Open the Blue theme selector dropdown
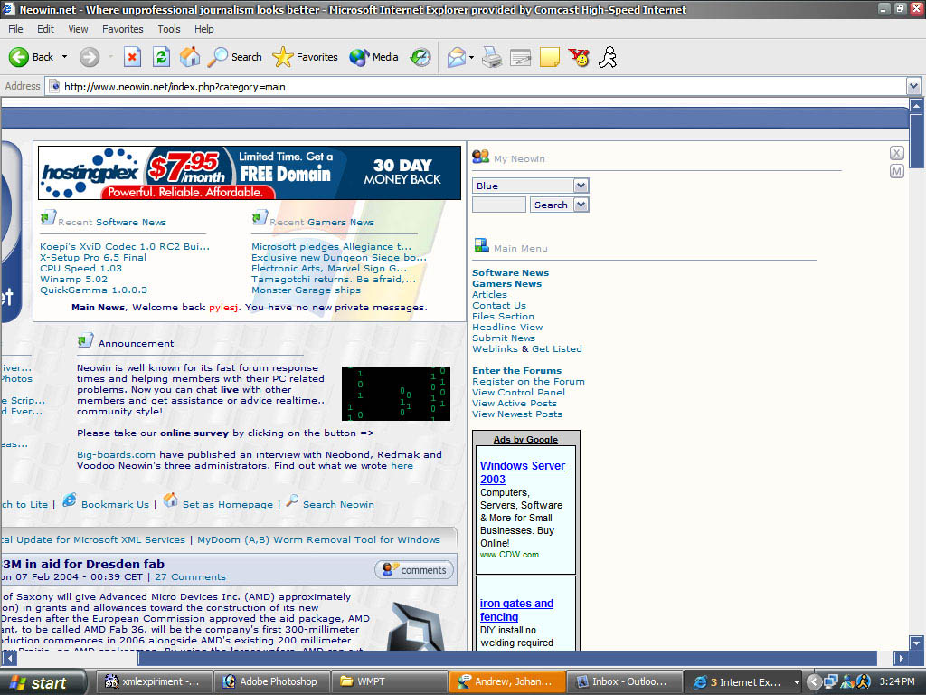This screenshot has height=695, width=926. [x=581, y=186]
